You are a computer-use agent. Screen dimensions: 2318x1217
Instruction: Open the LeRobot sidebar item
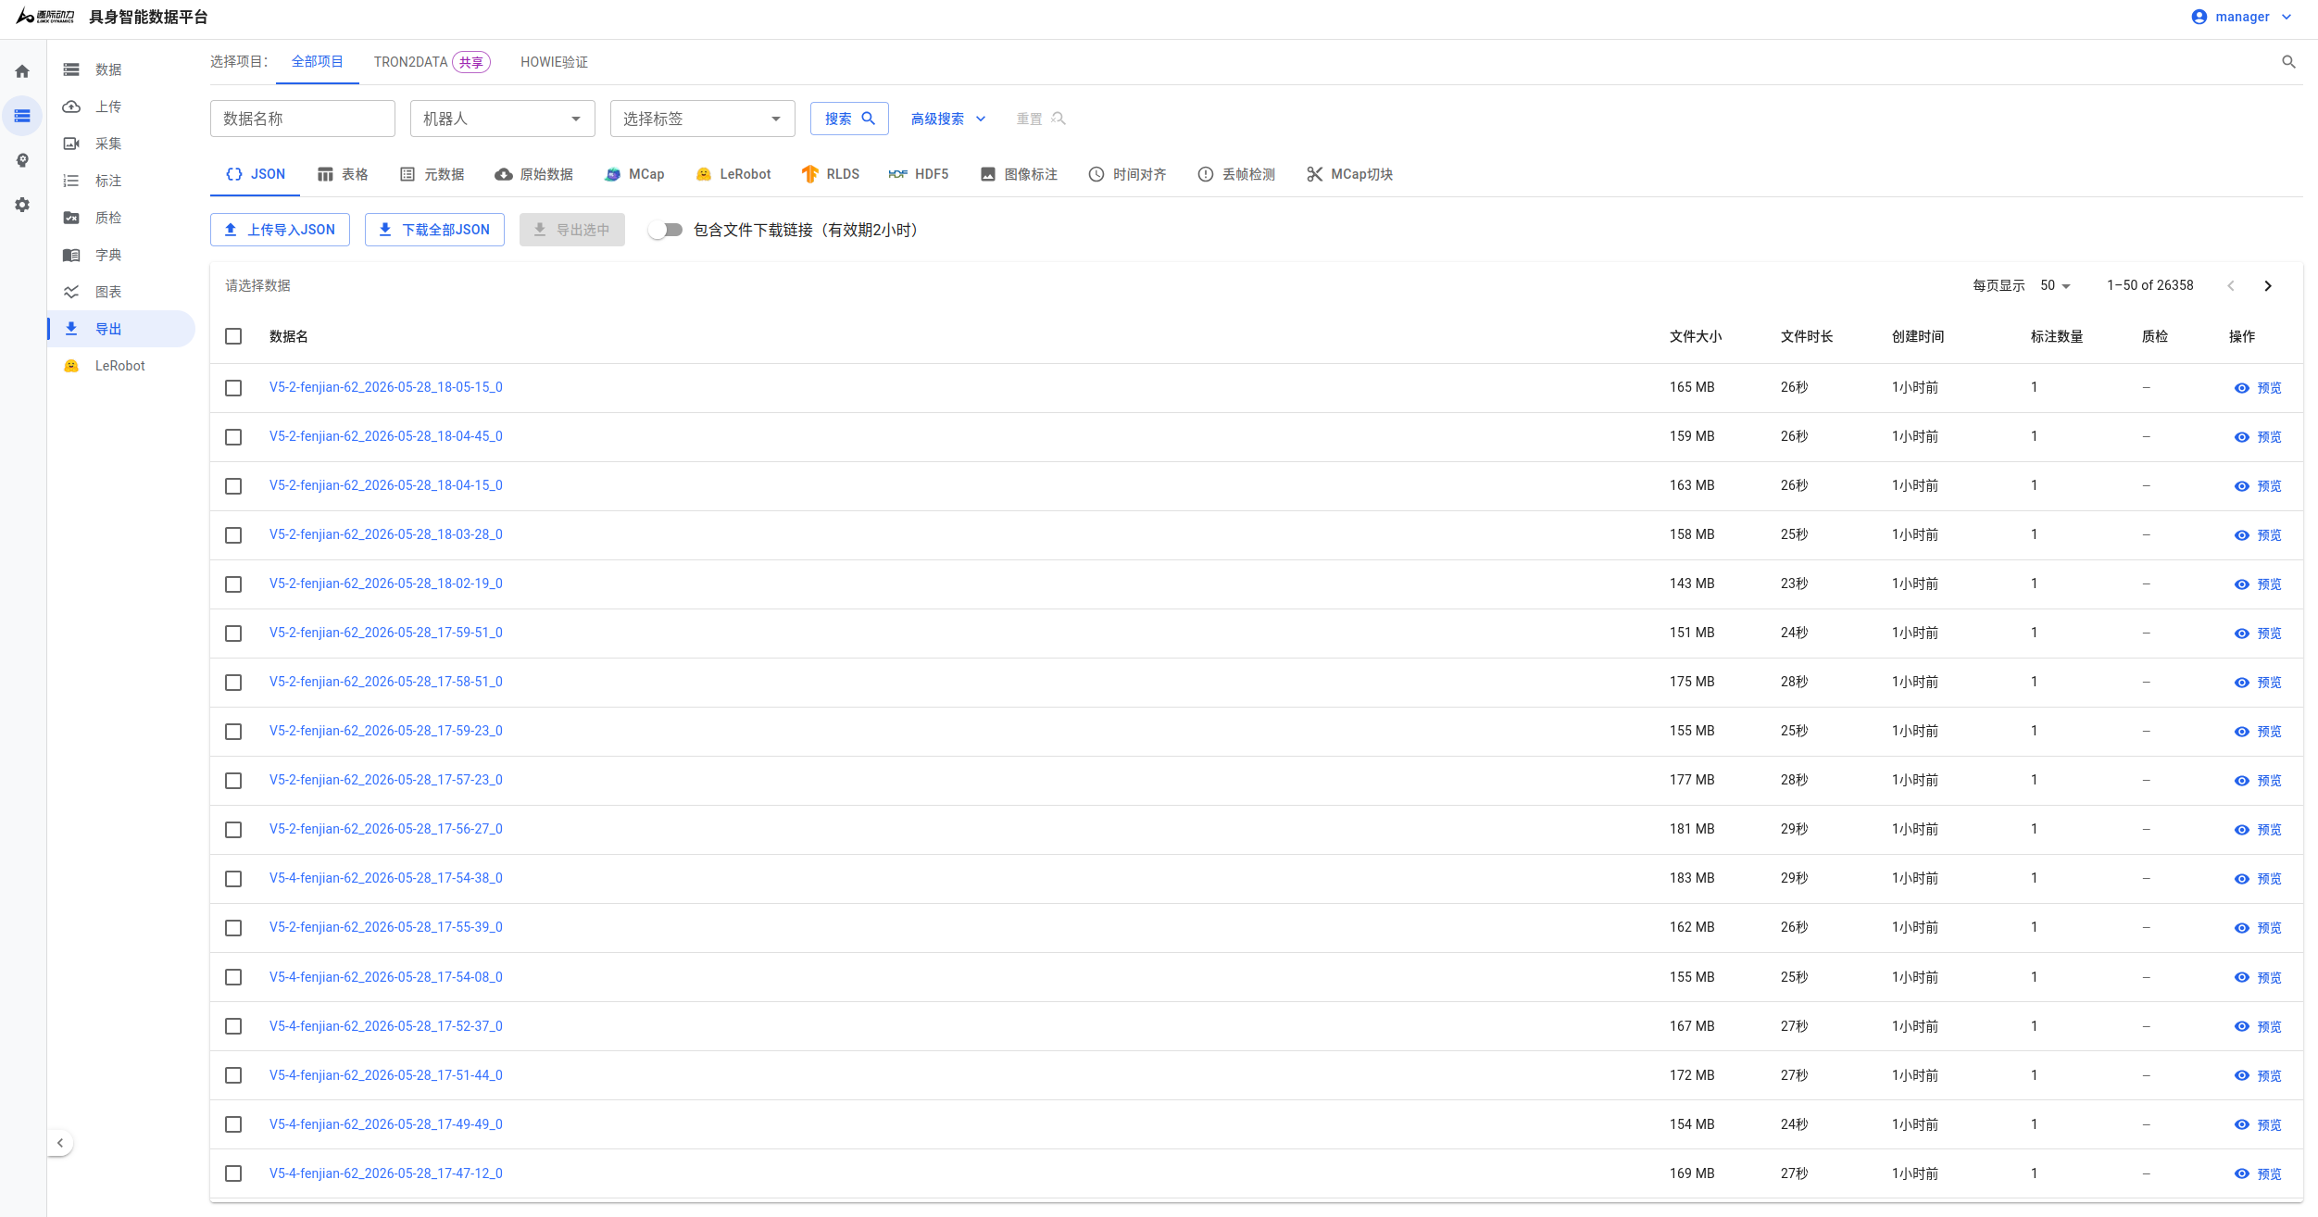(x=121, y=366)
